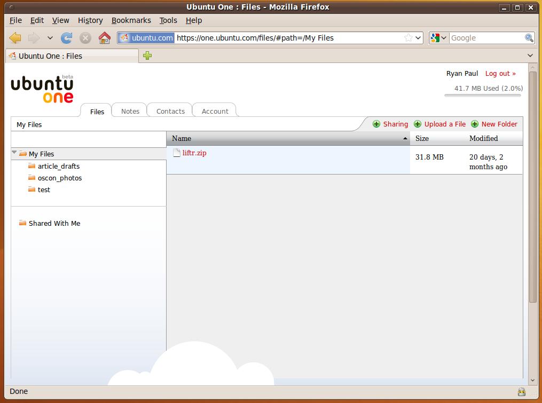Open the back/forward history dropdown arrow

point(50,38)
